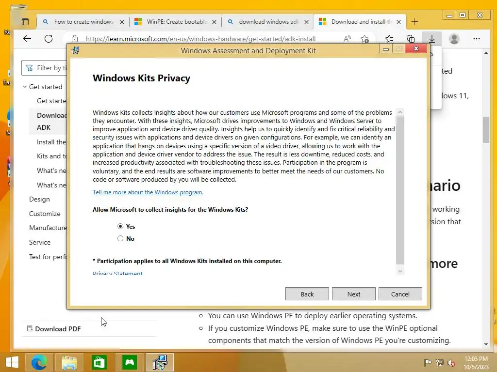This screenshot has height=372, width=497.
Task: Select the Yes radio button
Action: [120, 226]
